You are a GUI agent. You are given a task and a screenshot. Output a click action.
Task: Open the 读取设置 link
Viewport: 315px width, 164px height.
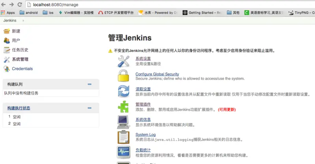coord(143,89)
